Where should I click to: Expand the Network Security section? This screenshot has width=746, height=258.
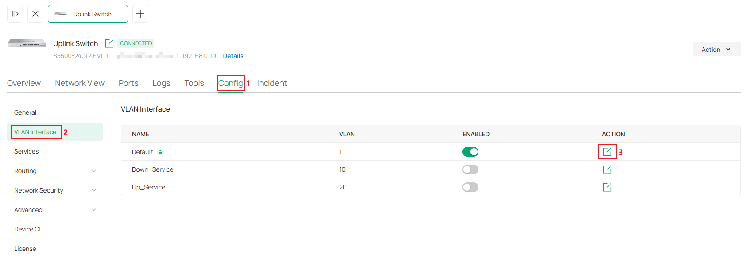(54, 190)
